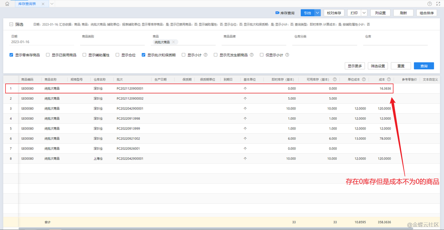
Task: Remove the 纯批次商品 tag
Action: tap(173, 42)
